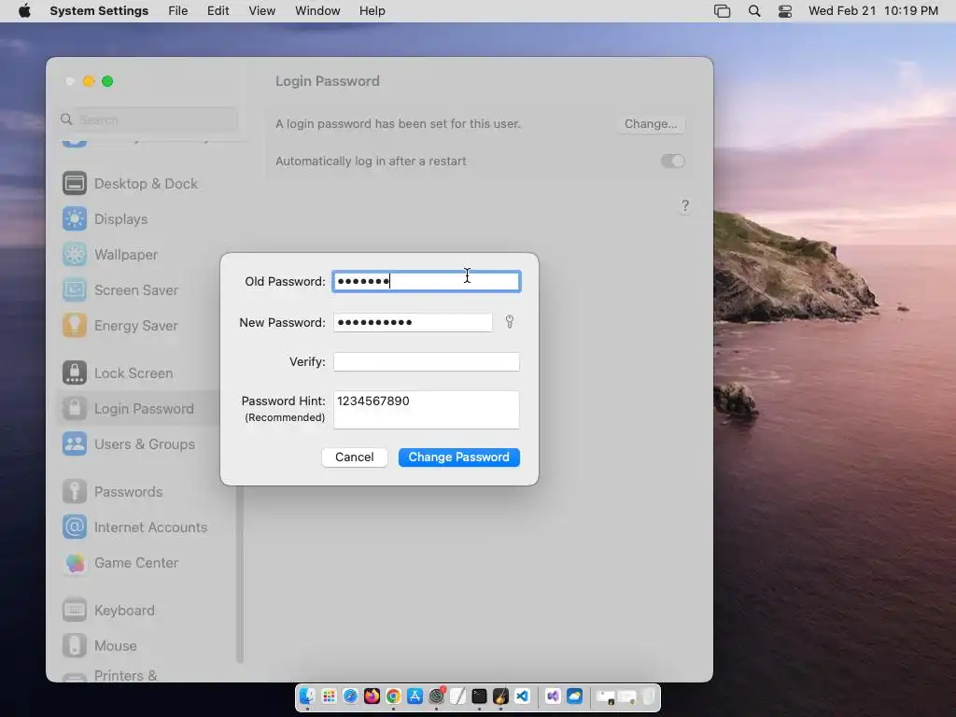Click the date and time in menu bar
956x717 pixels.
873,11
